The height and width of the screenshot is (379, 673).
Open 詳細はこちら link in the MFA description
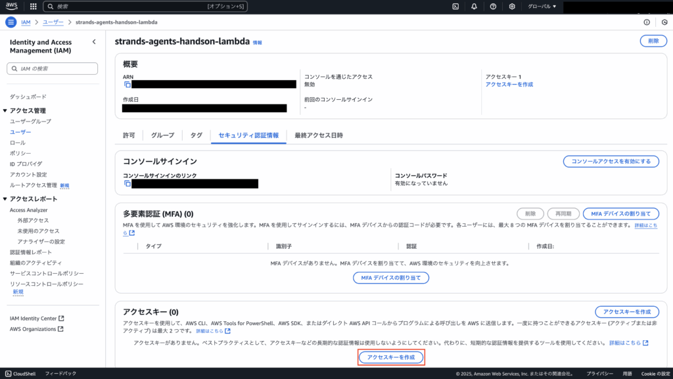pyautogui.click(x=646, y=225)
